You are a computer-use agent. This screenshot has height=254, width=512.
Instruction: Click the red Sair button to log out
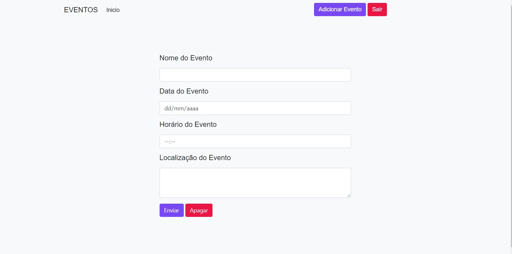click(377, 9)
